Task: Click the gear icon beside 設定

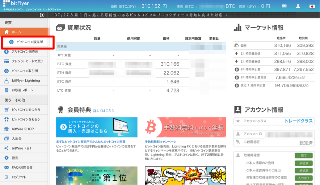Action: (7, 158)
